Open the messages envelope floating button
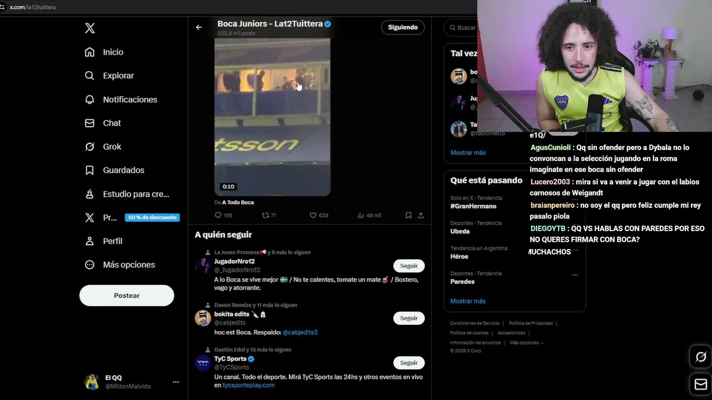 click(701, 384)
